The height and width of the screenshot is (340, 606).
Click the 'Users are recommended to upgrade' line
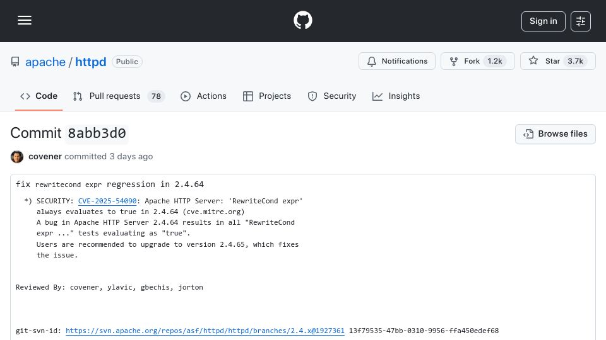coord(167,244)
